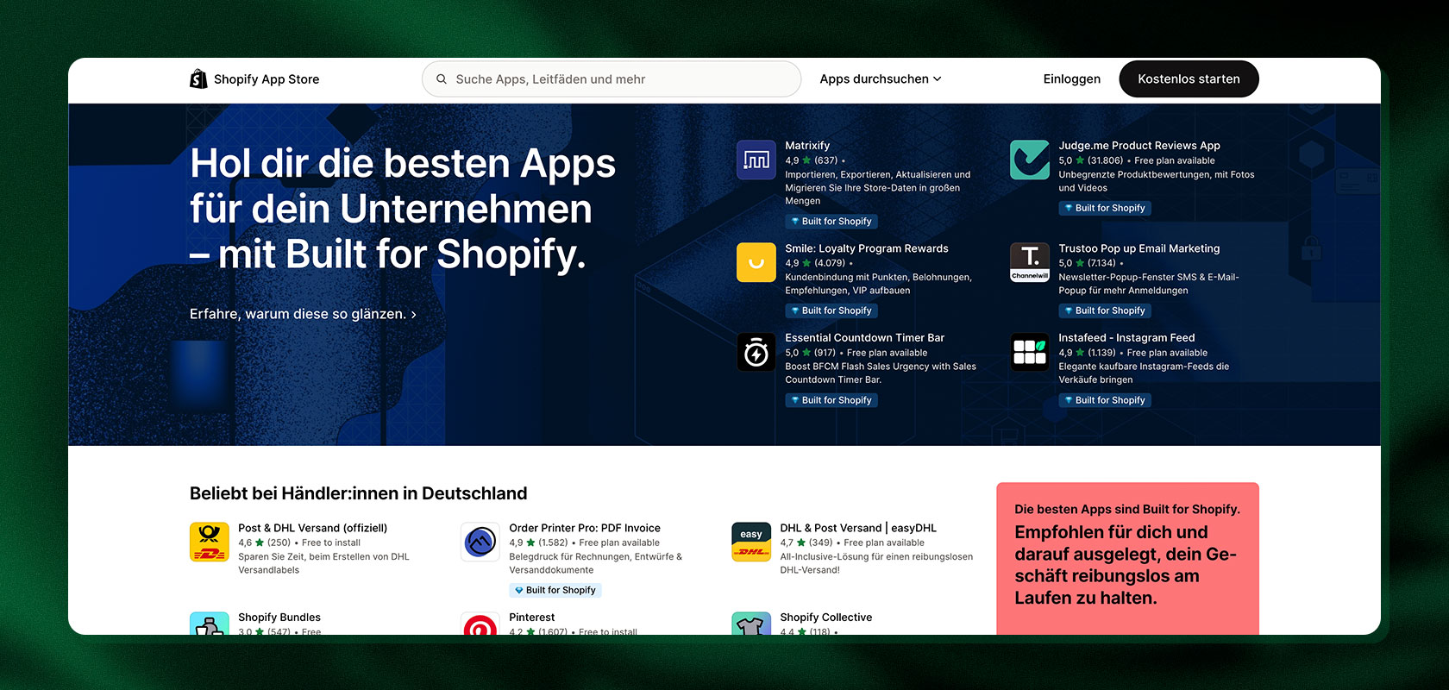Click the easyDHL 4,7 (349) rating
1449x690 pixels.
[x=806, y=543]
